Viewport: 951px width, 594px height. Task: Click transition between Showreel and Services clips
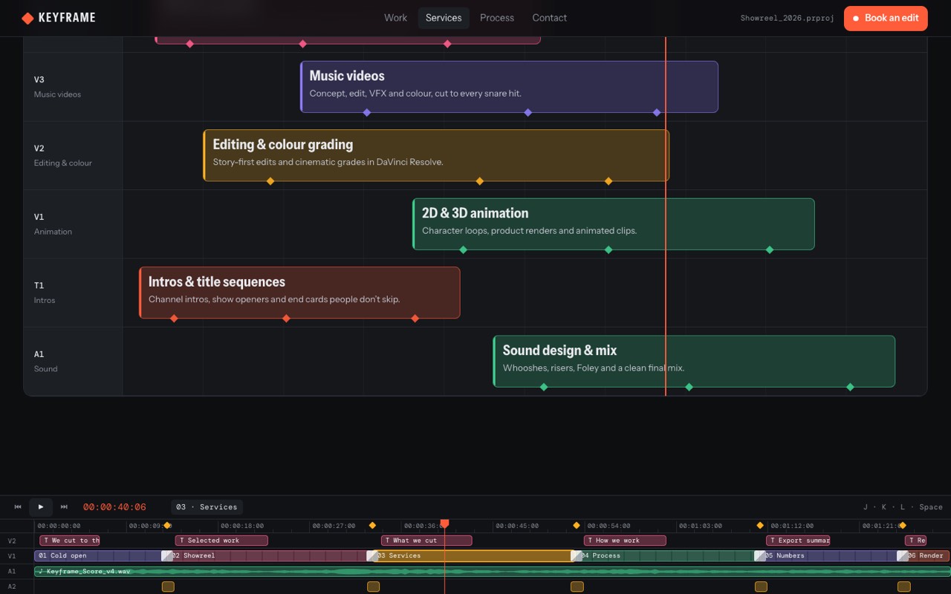pyautogui.click(x=372, y=555)
